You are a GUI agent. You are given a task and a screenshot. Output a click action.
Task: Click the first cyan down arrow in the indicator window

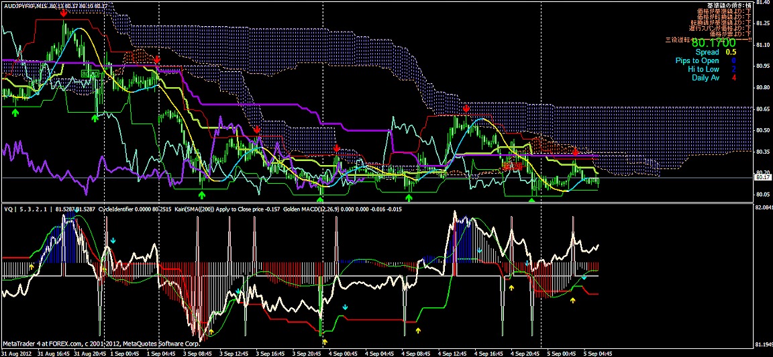(113, 240)
